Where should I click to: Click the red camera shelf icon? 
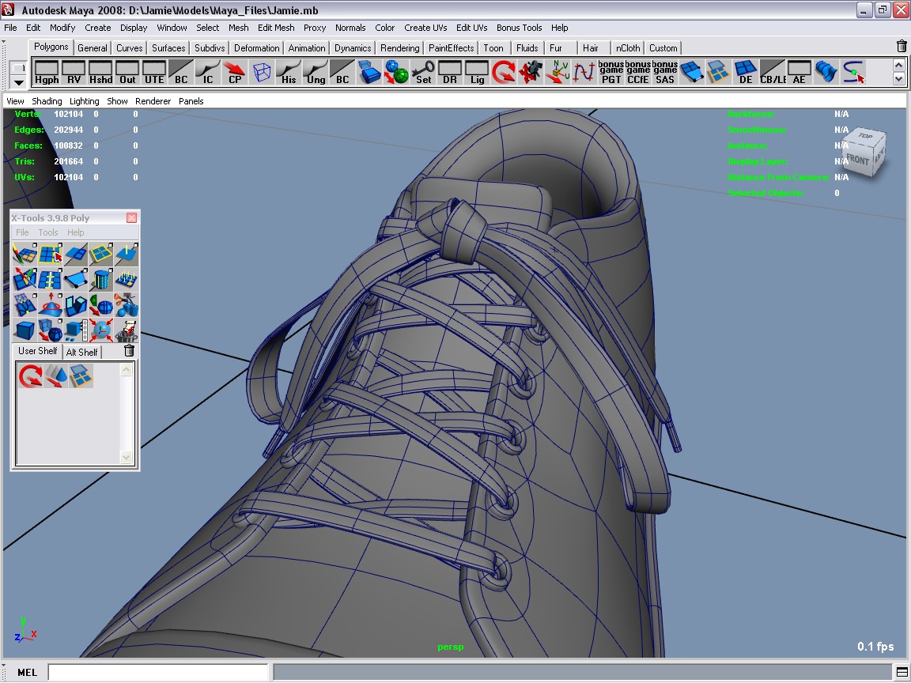531,73
